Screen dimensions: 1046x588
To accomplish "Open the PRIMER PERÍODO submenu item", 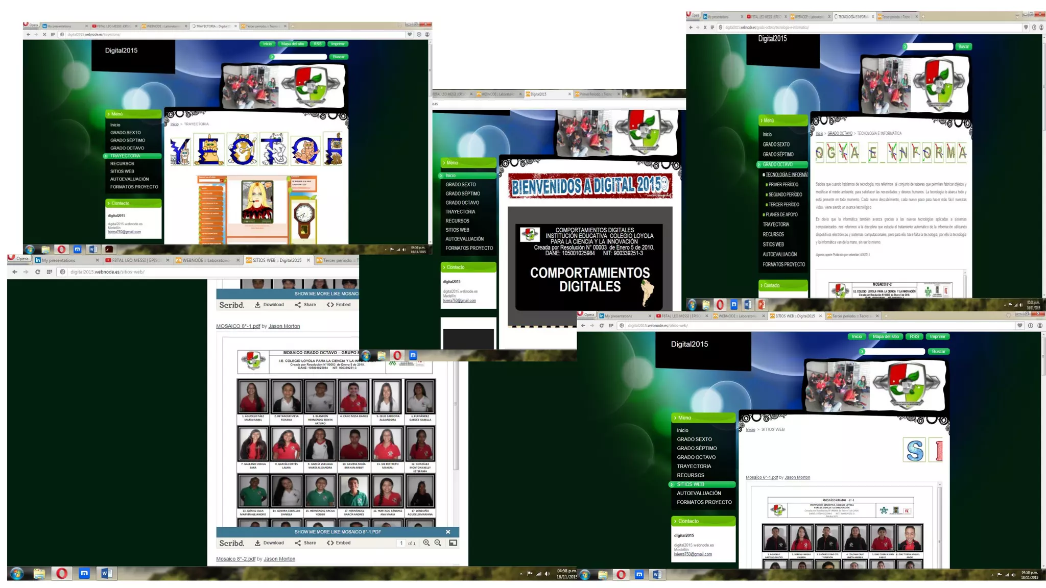I will tap(783, 185).
